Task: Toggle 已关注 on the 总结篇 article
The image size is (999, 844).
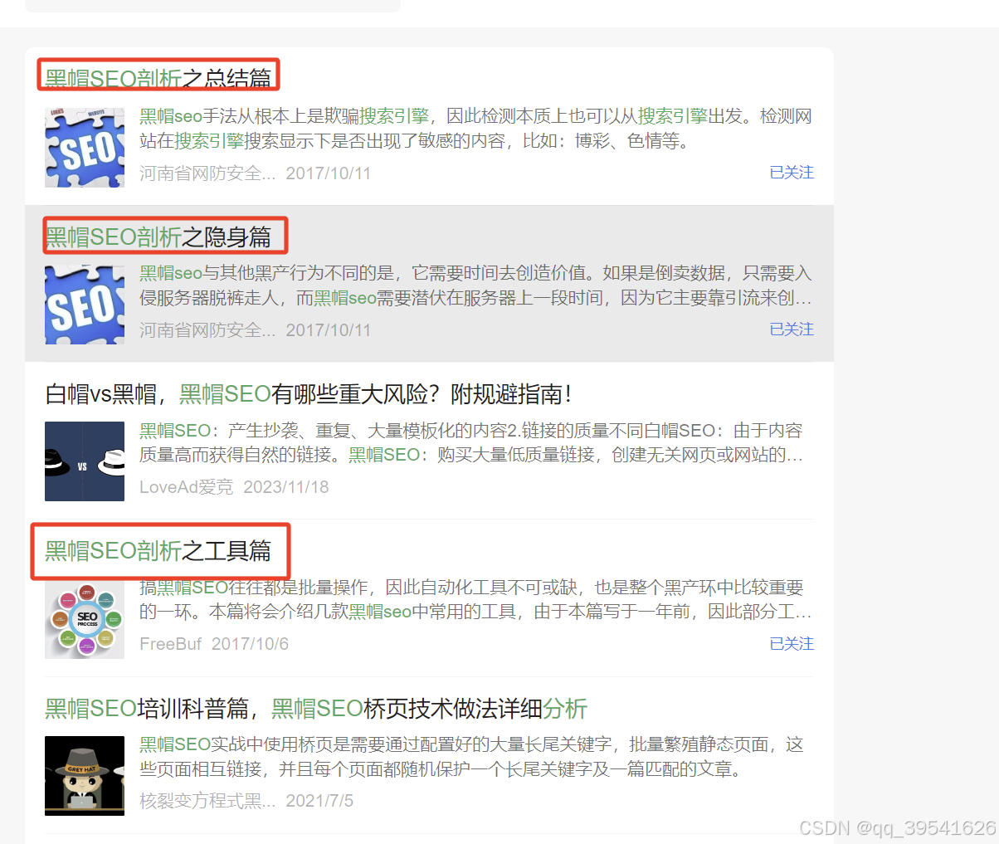Action: (791, 173)
